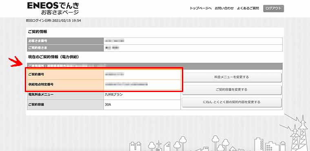The height and width of the screenshot is (151, 310).
Task: Click the blurred ご契約者さま name value
Action: tap(112, 48)
